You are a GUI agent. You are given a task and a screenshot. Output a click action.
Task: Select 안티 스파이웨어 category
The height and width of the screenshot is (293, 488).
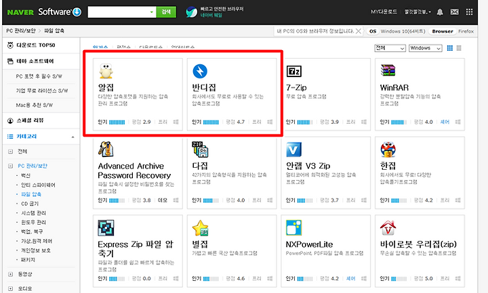pos(38,185)
